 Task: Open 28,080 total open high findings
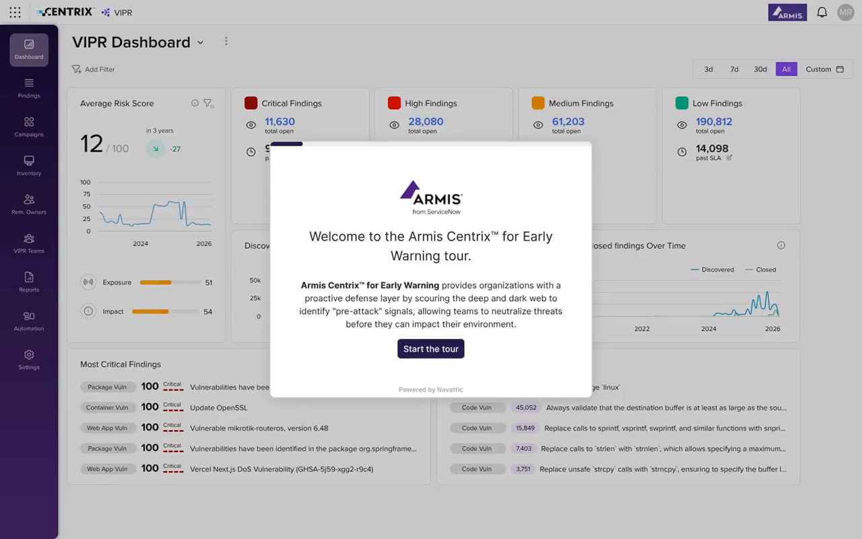(x=426, y=121)
